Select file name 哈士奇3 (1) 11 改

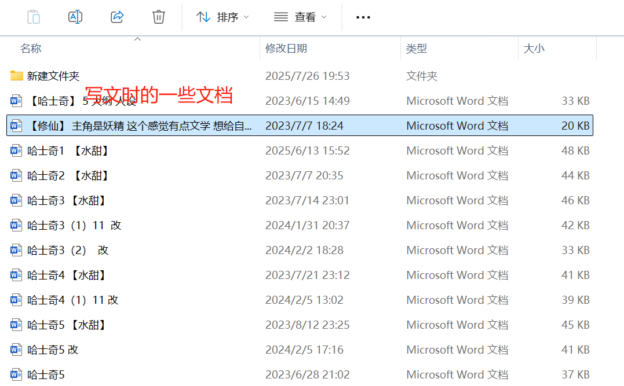(x=74, y=225)
